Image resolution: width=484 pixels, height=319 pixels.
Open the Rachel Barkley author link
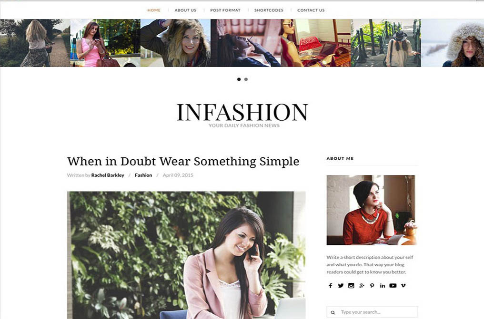[108, 175]
